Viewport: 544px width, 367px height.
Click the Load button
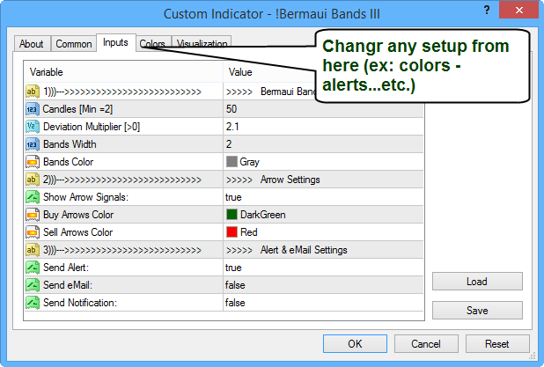(x=477, y=282)
